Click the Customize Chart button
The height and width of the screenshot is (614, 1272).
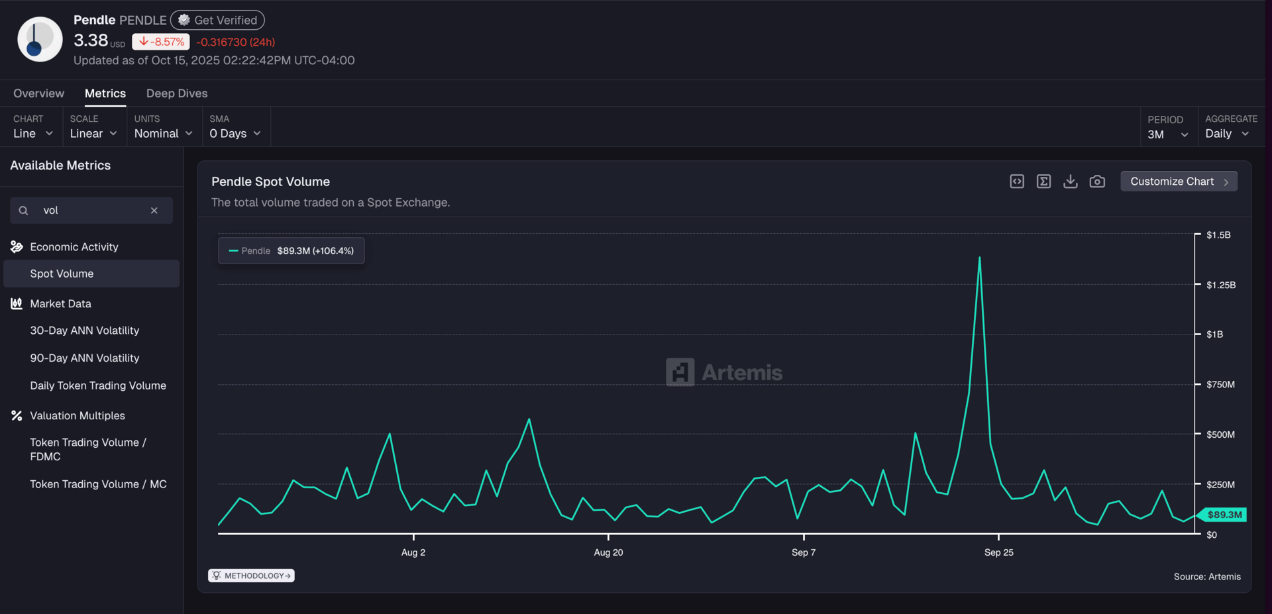tap(1179, 181)
